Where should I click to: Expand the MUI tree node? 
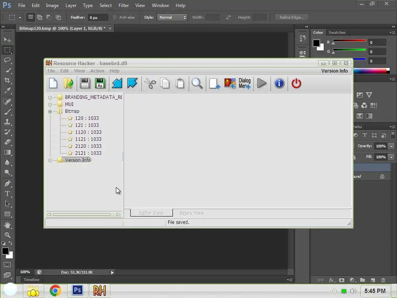[50, 104]
